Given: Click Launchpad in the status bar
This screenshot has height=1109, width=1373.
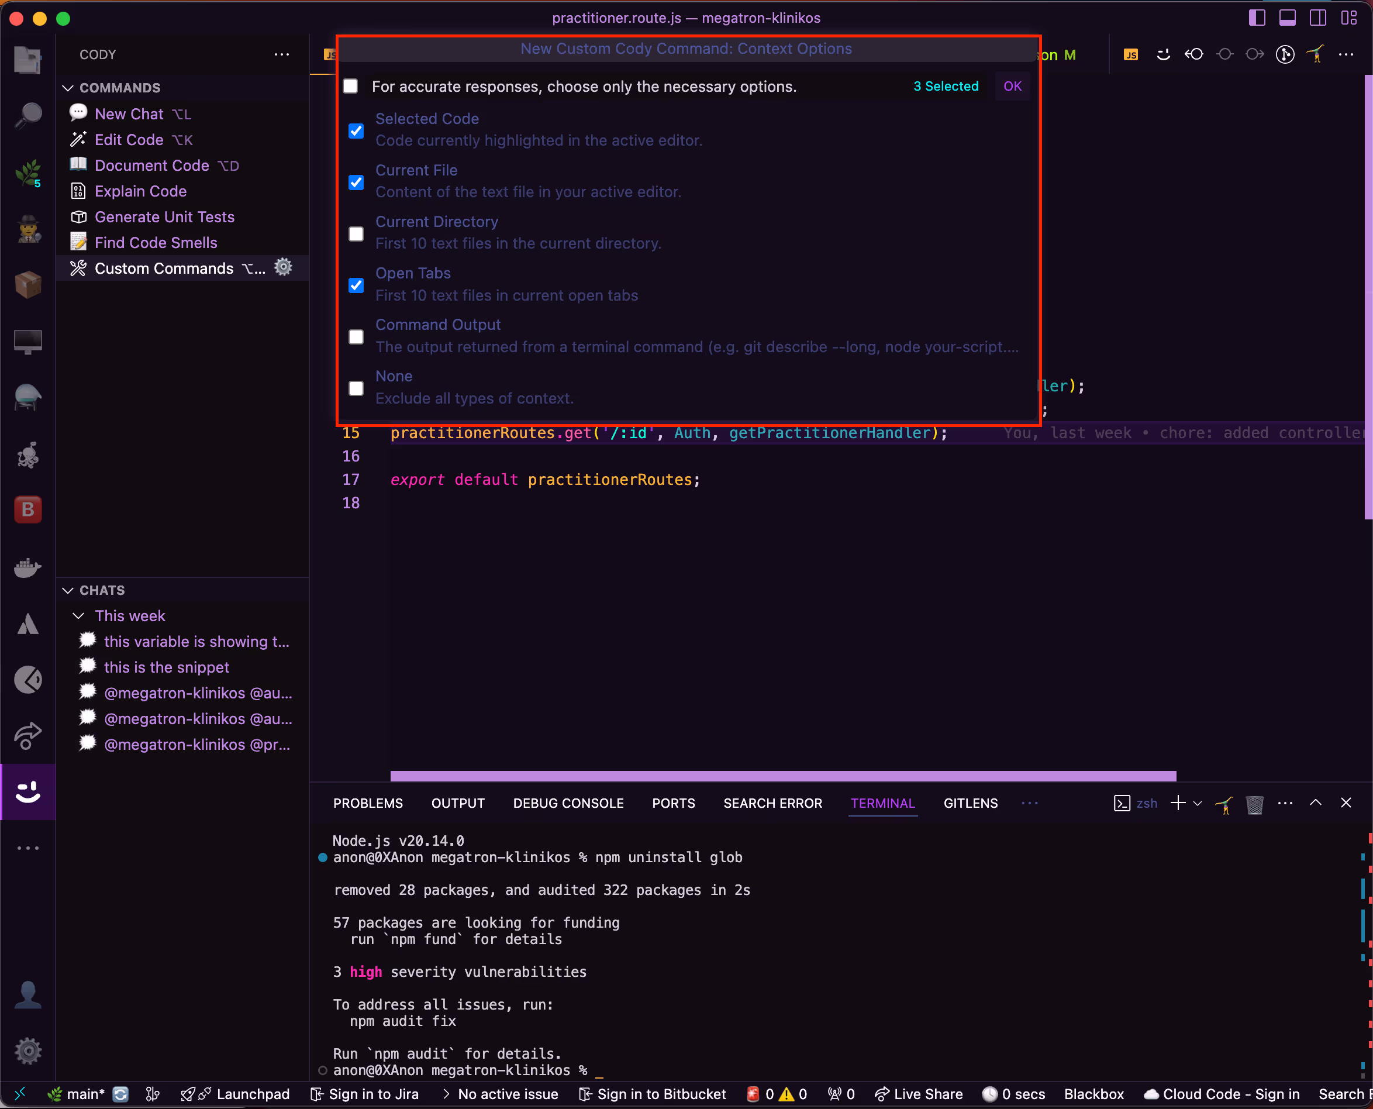Looking at the screenshot, I should [x=235, y=1094].
